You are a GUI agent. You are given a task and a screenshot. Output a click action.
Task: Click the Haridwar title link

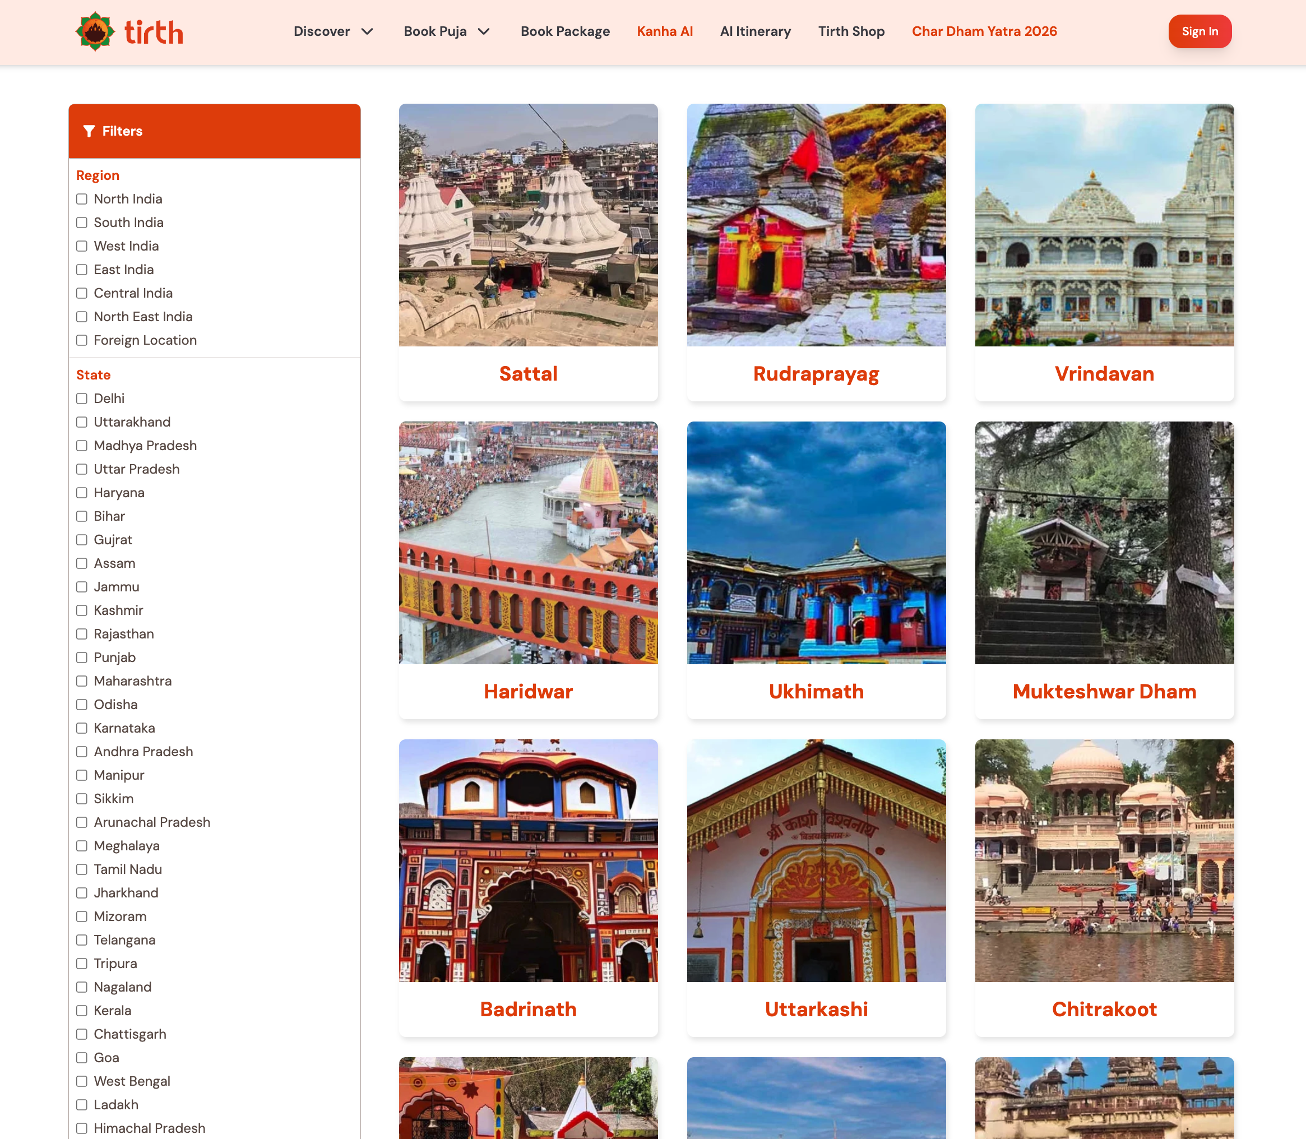(528, 692)
